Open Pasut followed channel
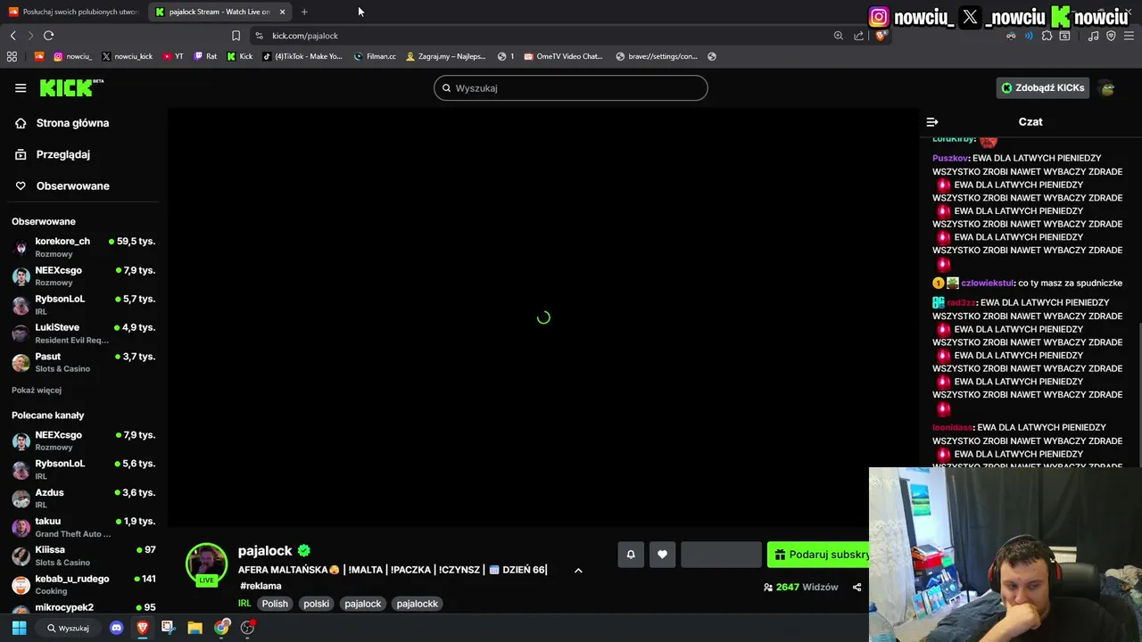This screenshot has height=642, width=1142. point(84,362)
